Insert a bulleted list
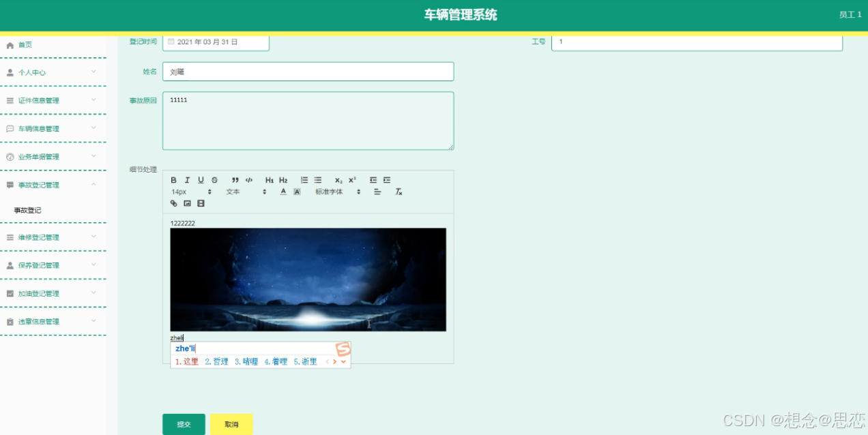This screenshot has width=868, height=435. [x=318, y=180]
